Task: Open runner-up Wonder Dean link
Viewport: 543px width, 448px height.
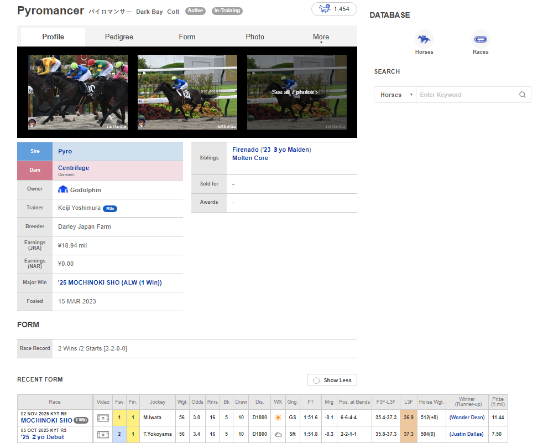Action: (467, 418)
